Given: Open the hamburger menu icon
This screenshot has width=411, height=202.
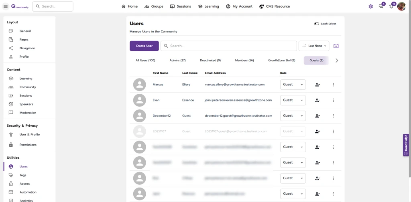Looking at the screenshot, I should click(x=6, y=6).
